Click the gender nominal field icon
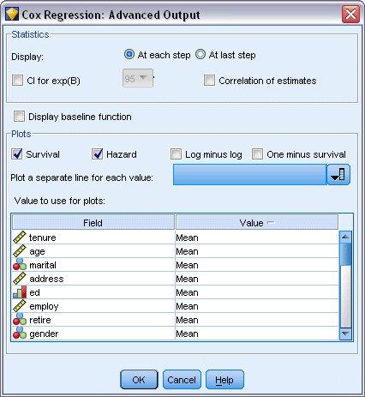The image size is (365, 397). click(x=20, y=334)
